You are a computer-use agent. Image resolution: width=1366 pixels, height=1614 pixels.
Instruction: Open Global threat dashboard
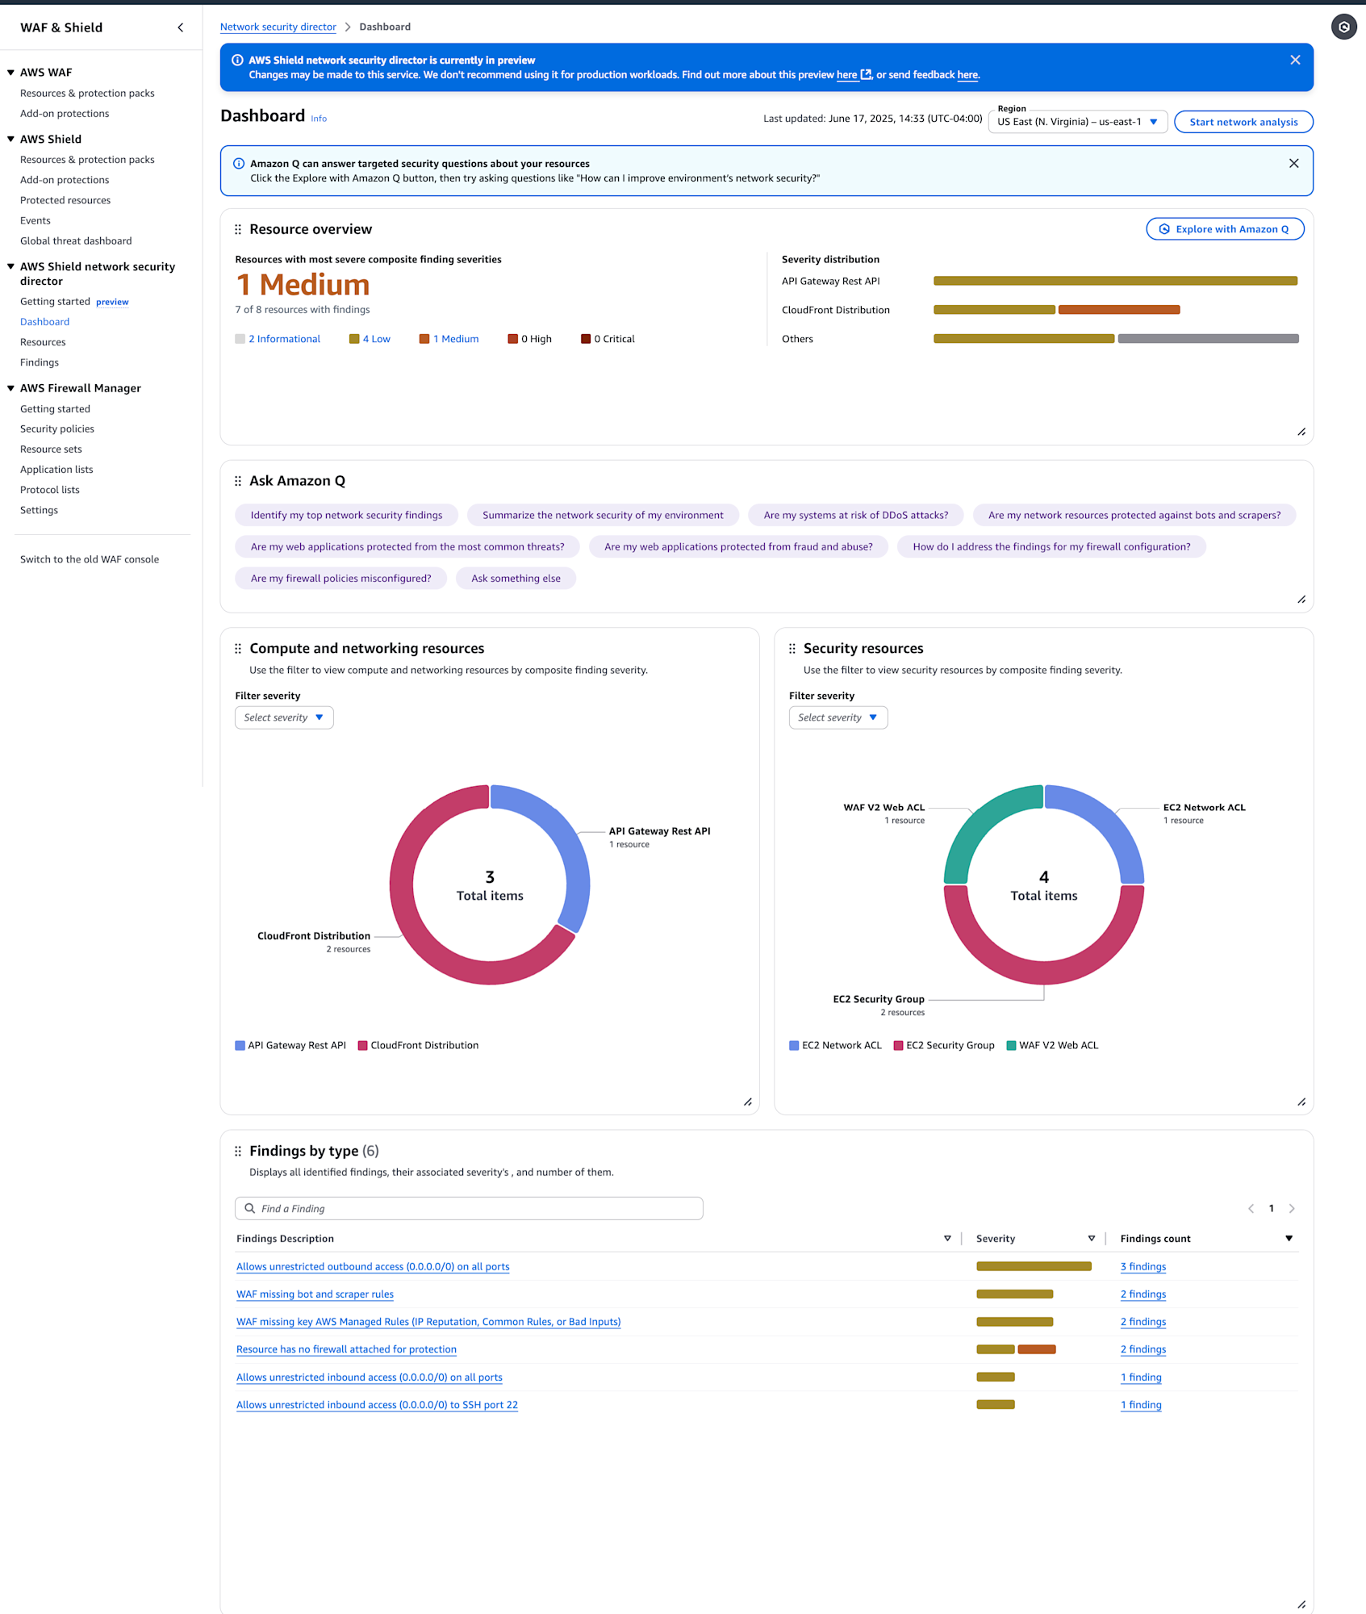coord(76,240)
